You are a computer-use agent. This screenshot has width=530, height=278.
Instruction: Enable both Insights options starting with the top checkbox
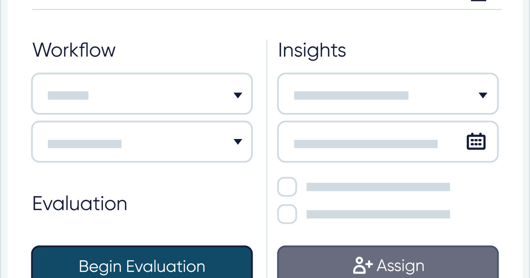point(287,187)
